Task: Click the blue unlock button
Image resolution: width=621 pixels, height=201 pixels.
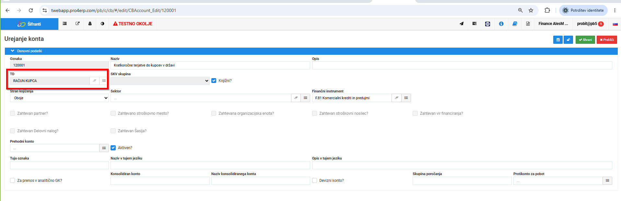Action: tap(568, 40)
